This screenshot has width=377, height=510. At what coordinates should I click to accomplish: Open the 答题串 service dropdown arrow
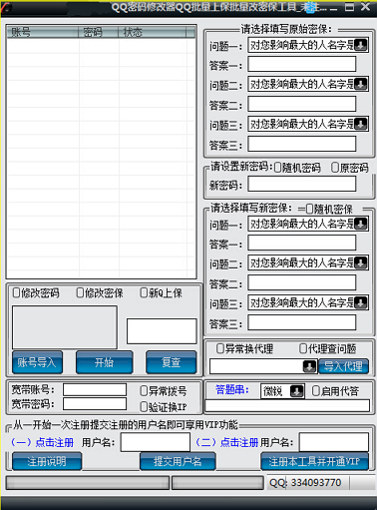(x=297, y=391)
